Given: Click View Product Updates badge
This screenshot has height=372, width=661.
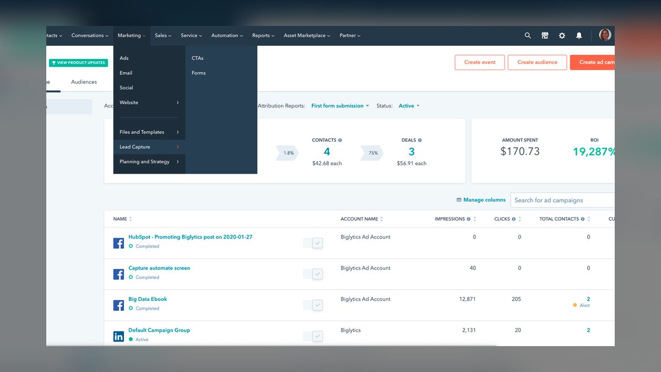Looking at the screenshot, I should pyautogui.click(x=78, y=63).
